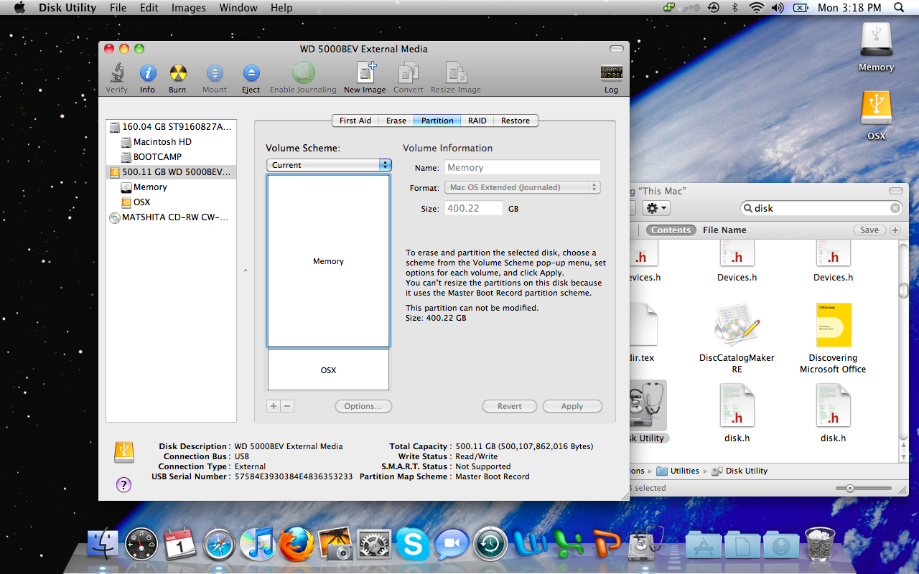
Task: Open the Volume Scheme dropdown showing Current
Action: click(328, 165)
